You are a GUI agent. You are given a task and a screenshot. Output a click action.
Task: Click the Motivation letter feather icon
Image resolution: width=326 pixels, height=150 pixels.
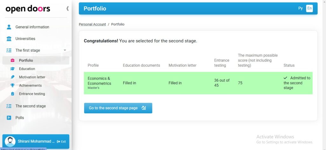(x=12, y=77)
